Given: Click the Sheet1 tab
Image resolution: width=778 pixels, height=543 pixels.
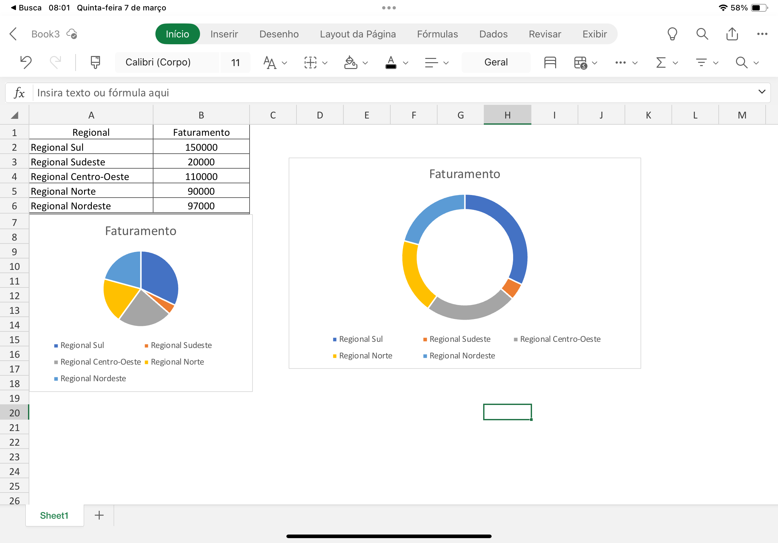Looking at the screenshot, I should 54,515.
